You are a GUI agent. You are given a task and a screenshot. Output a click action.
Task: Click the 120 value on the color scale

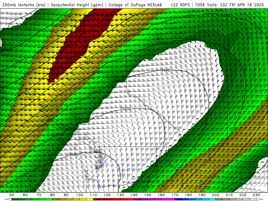(x=107, y=195)
